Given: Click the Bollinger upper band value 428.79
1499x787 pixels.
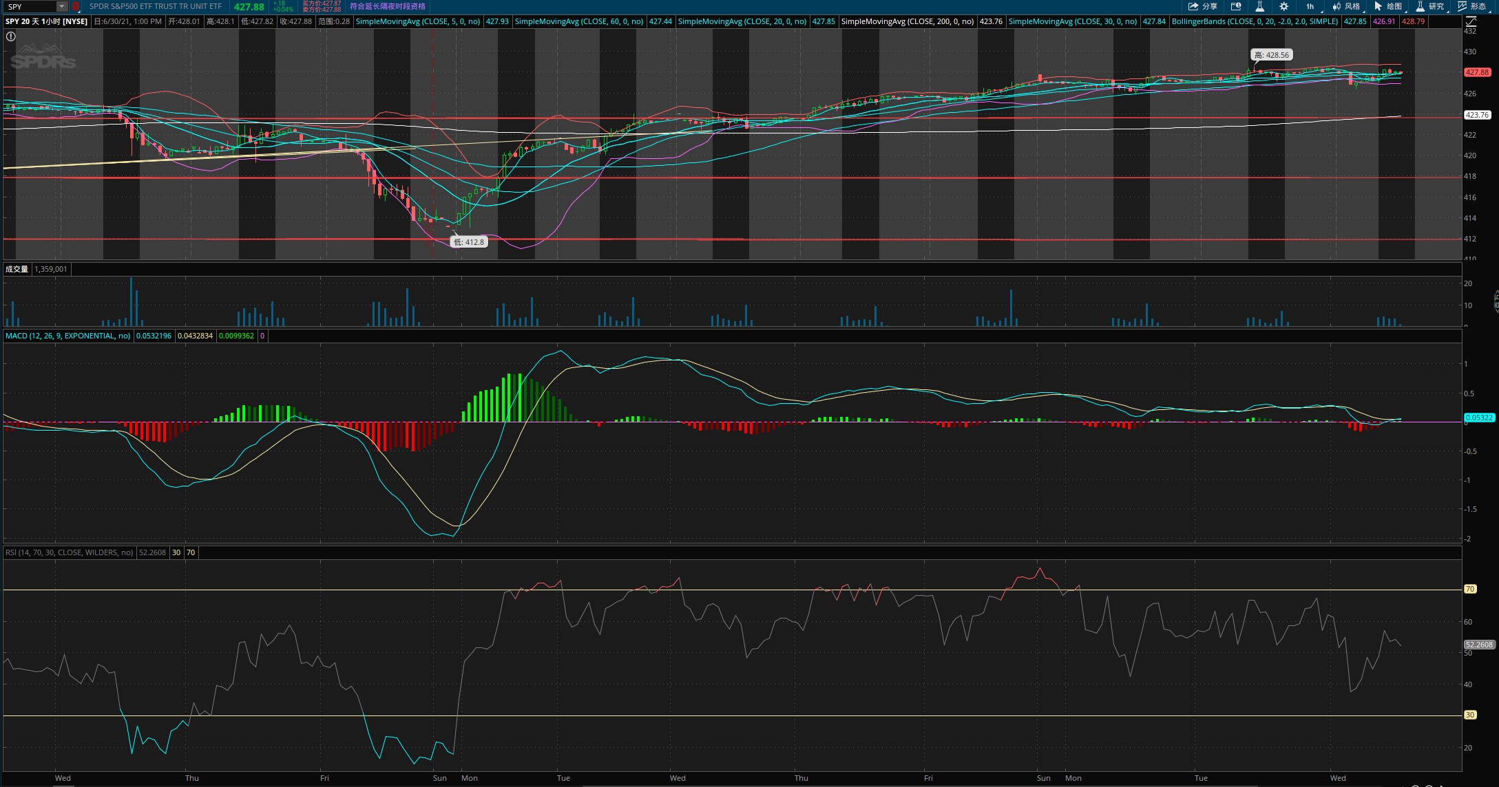Looking at the screenshot, I should (1414, 21).
